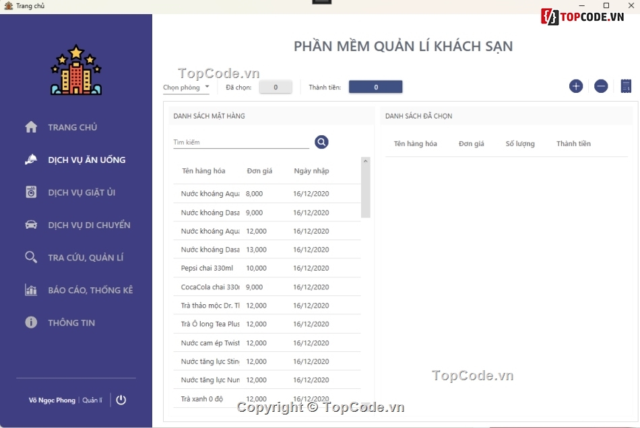Click the Quản lí role label
The image size is (640, 428).
pyautogui.click(x=92, y=400)
